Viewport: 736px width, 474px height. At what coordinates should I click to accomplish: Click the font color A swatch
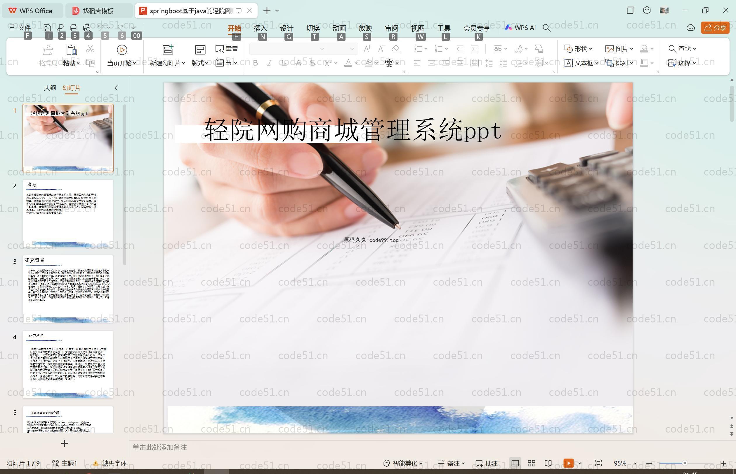click(348, 63)
